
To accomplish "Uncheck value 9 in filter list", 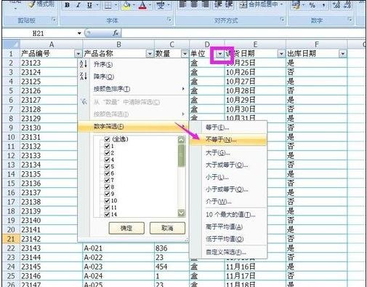I will [107, 194].
